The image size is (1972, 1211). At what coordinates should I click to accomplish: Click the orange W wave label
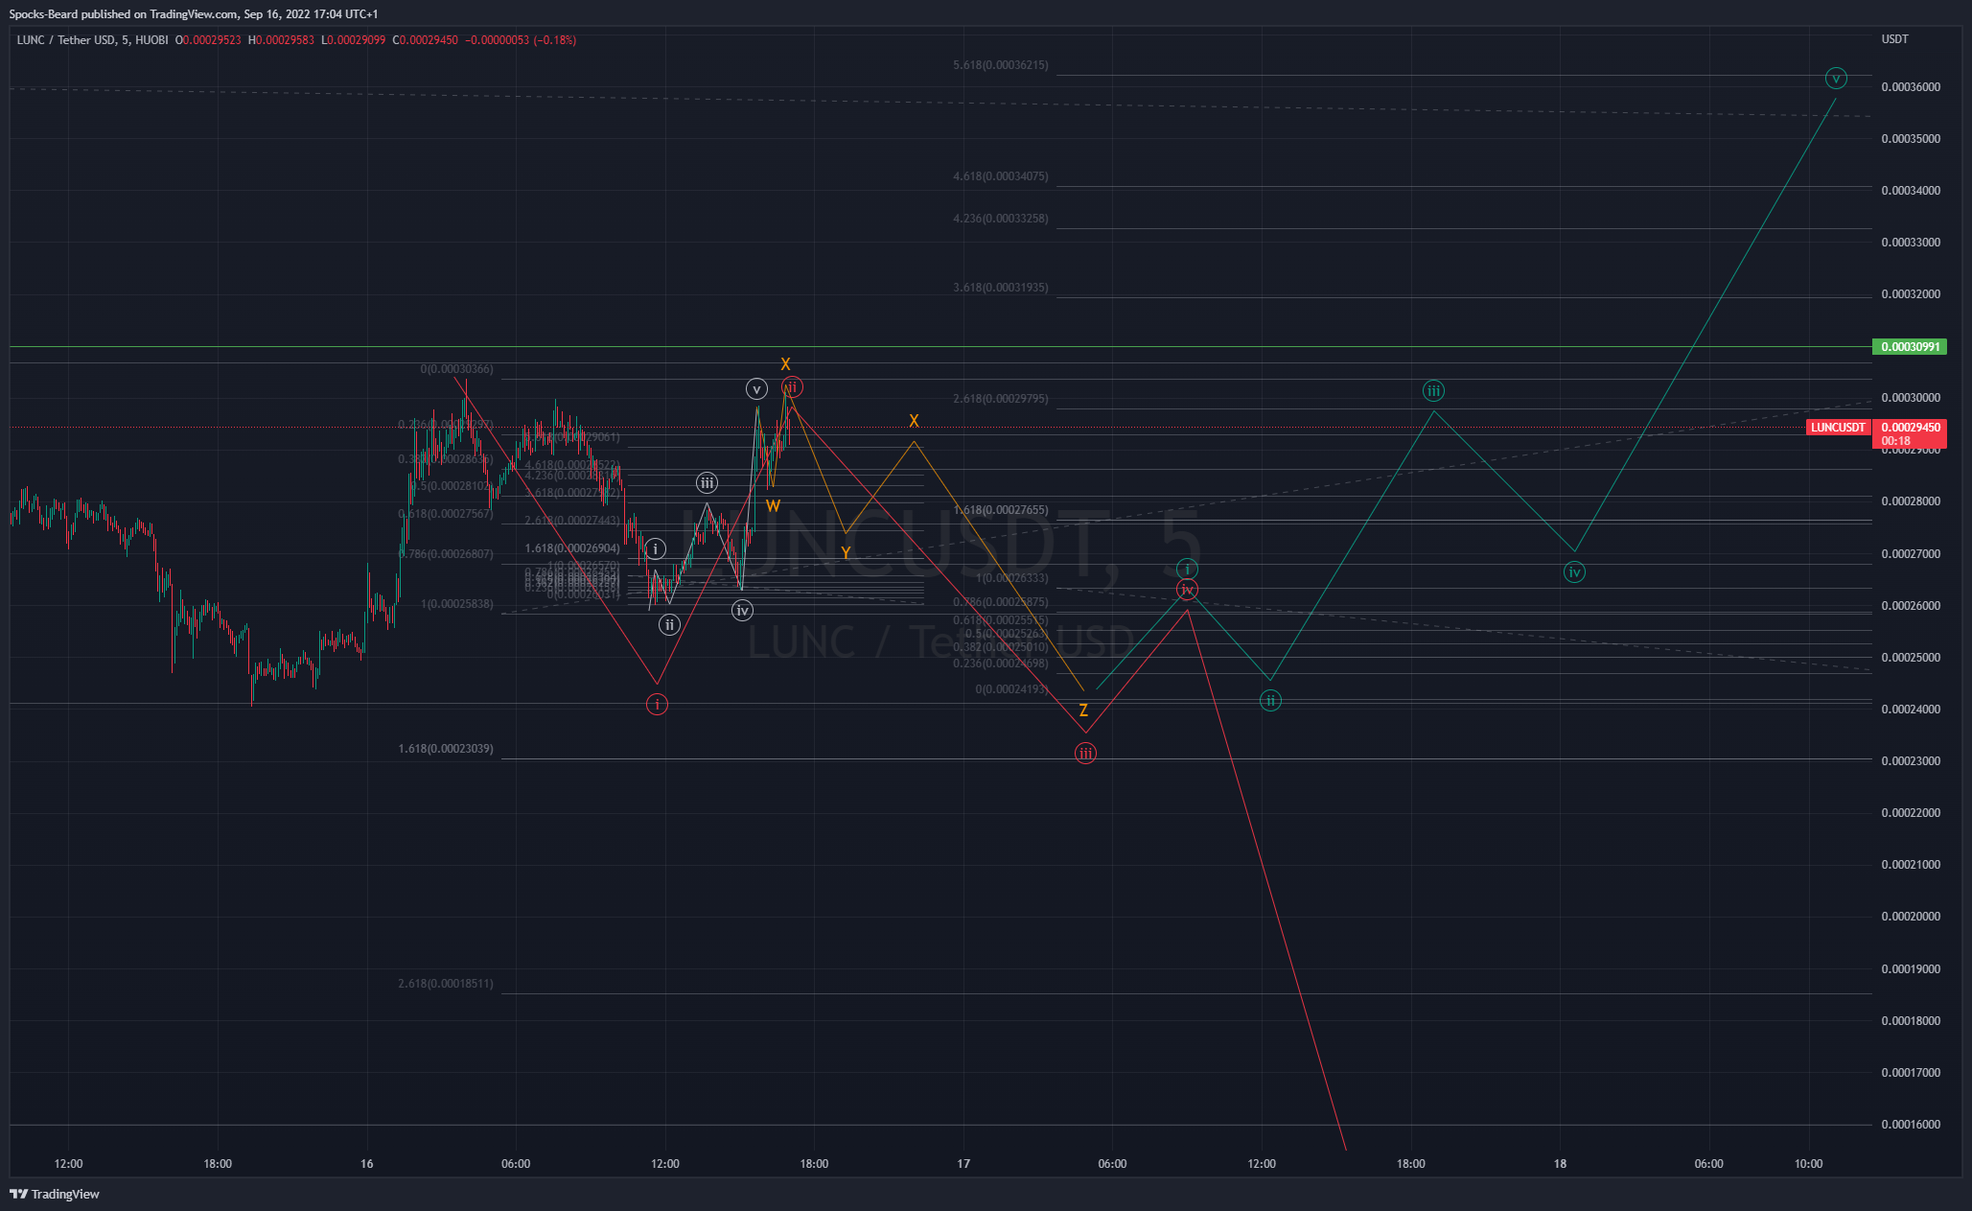[773, 506]
